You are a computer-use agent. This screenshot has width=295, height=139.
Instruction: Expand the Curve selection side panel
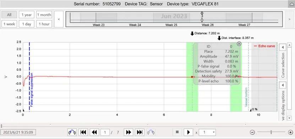click(283, 47)
